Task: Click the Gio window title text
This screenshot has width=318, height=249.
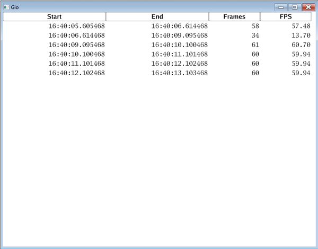Action: pos(15,7)
